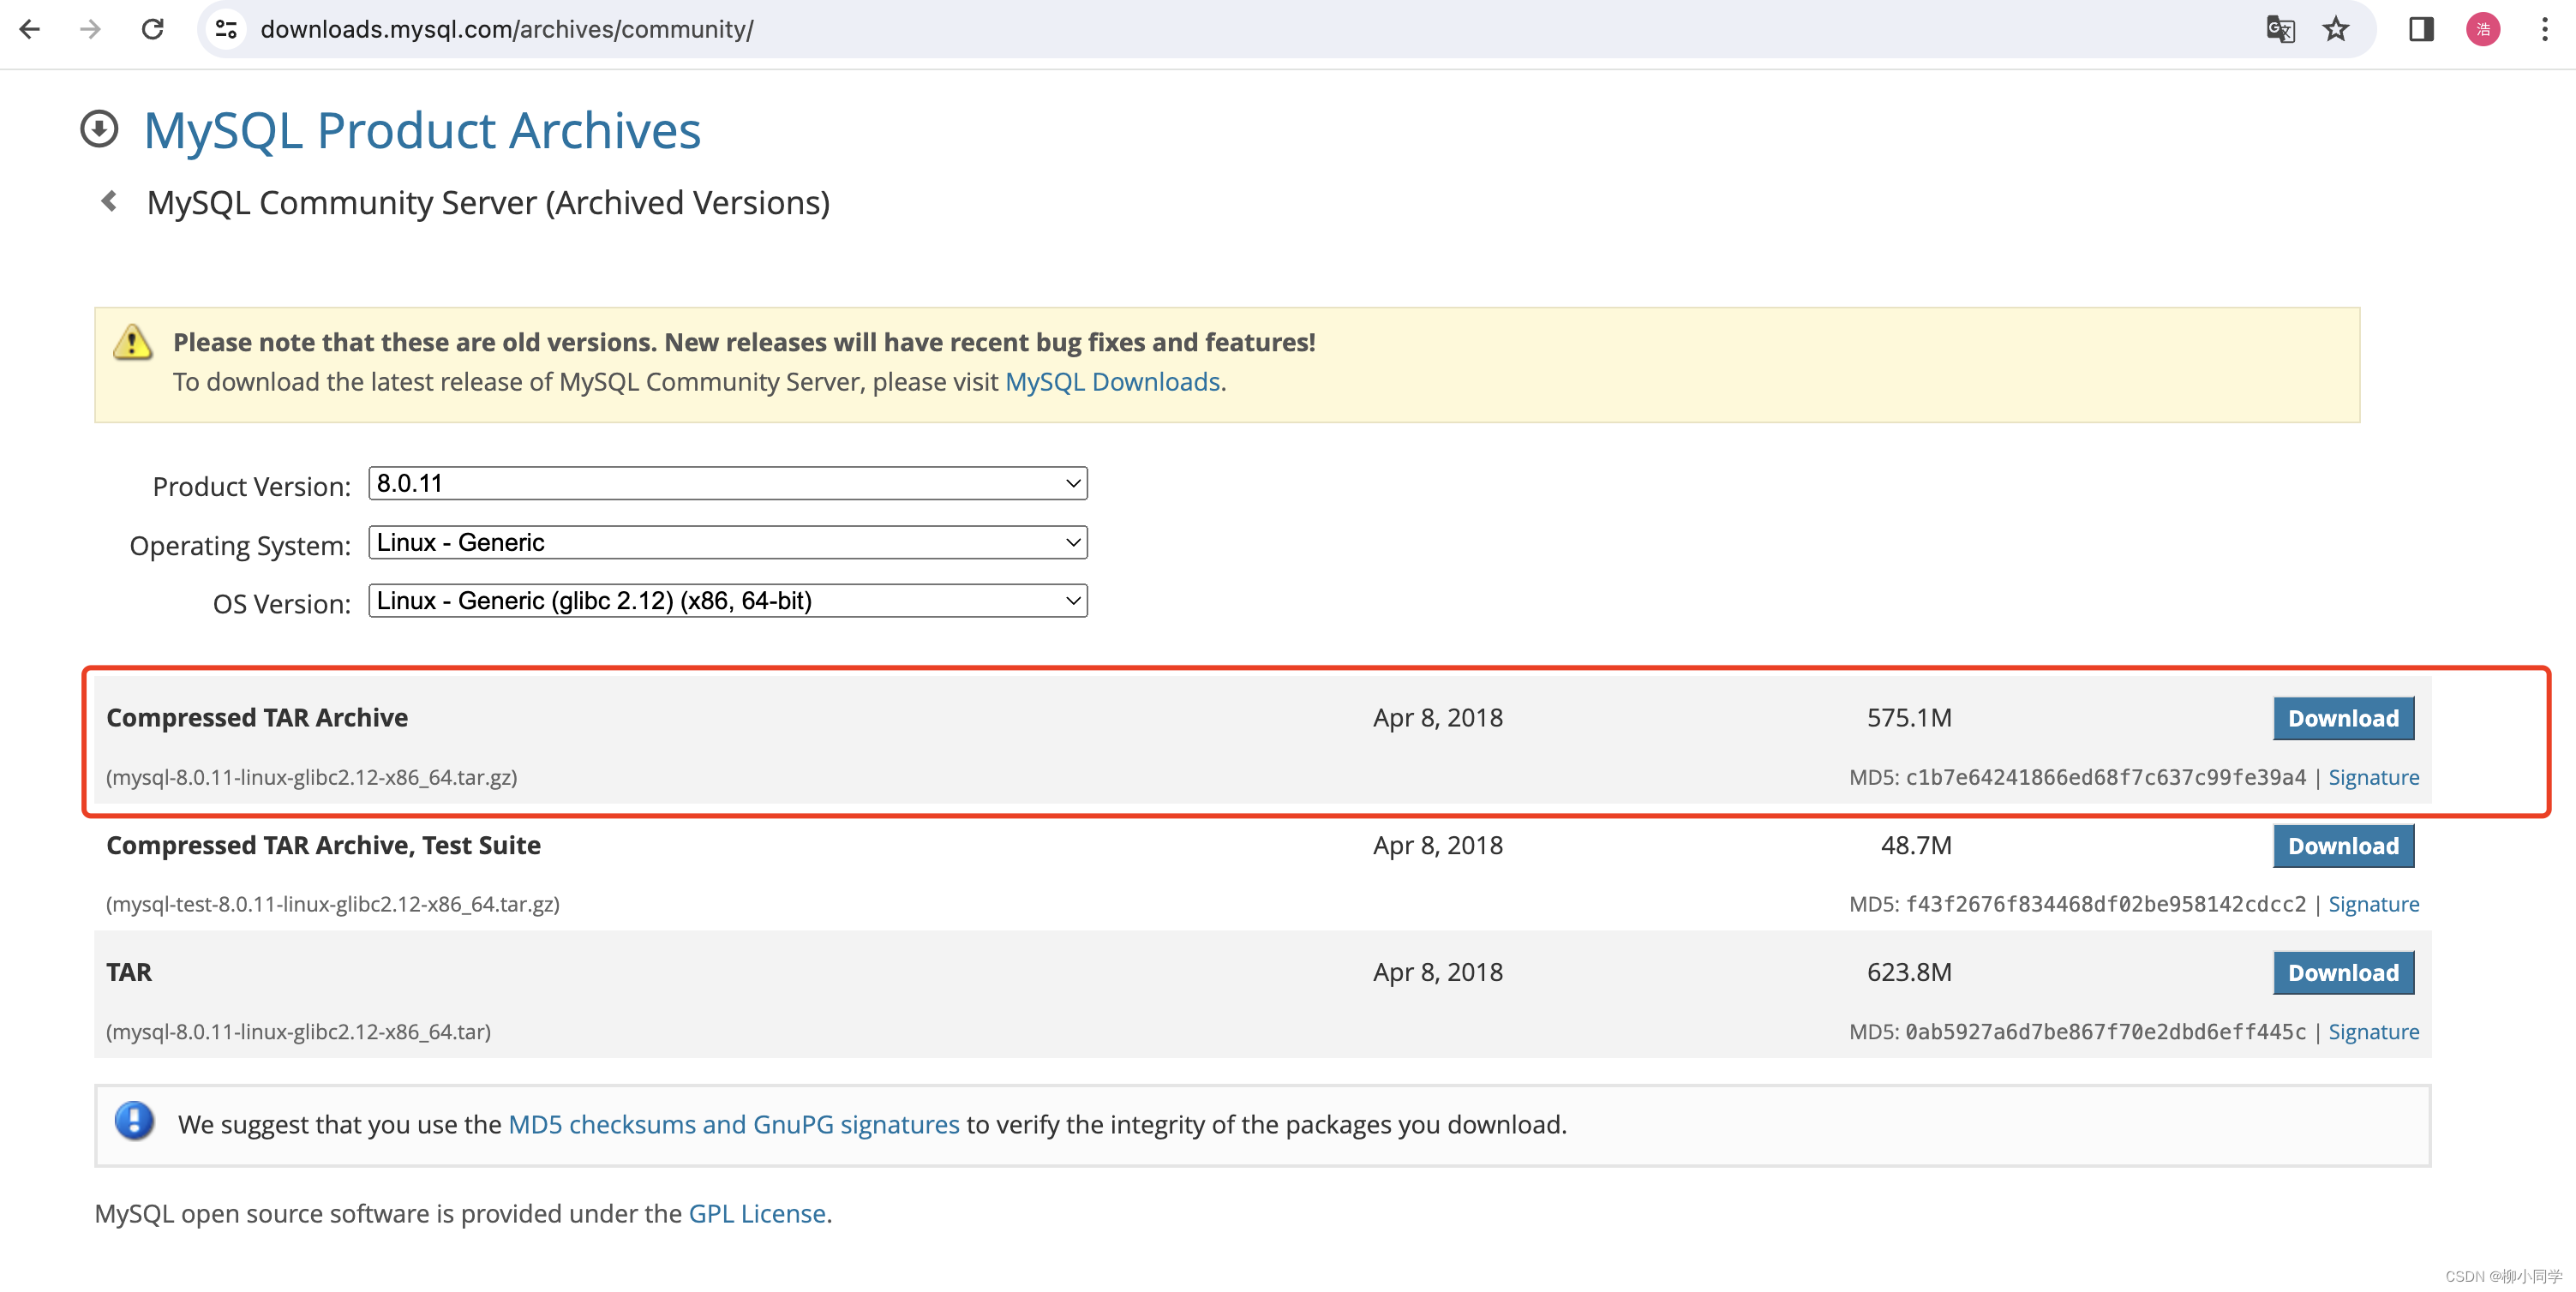The width and height of the screenshot is (2576, 1292).
Task: Open the Product Version 8.0.11 dropdown
Action: point(728,484)
